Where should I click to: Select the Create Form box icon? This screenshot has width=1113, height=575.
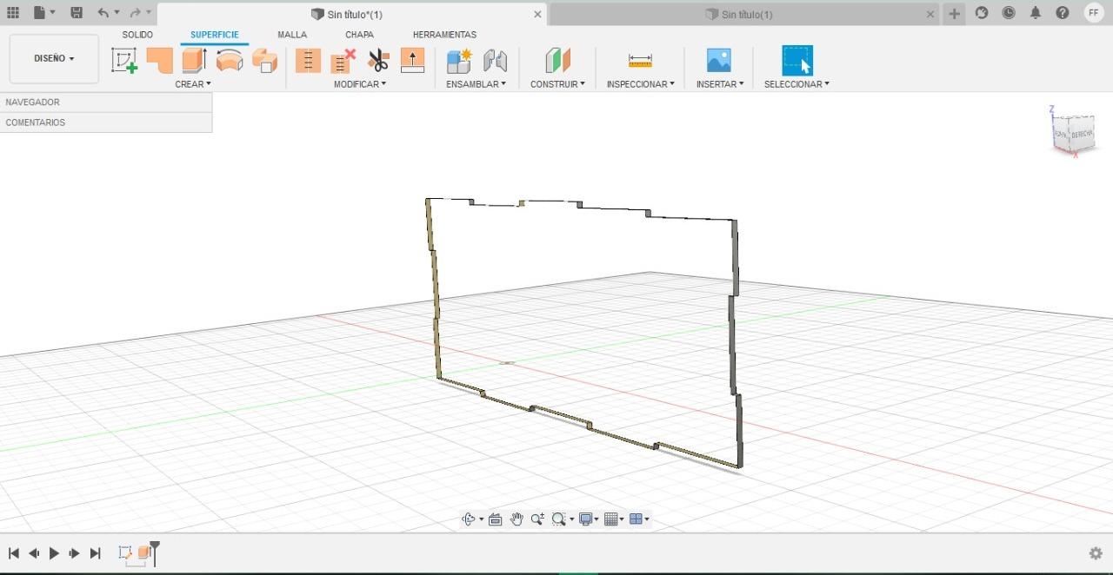tap(264, 60)
